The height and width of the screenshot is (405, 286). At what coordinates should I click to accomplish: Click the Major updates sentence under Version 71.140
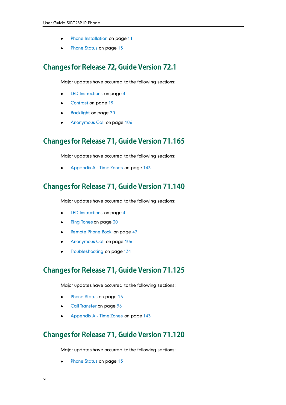point(118,201)
